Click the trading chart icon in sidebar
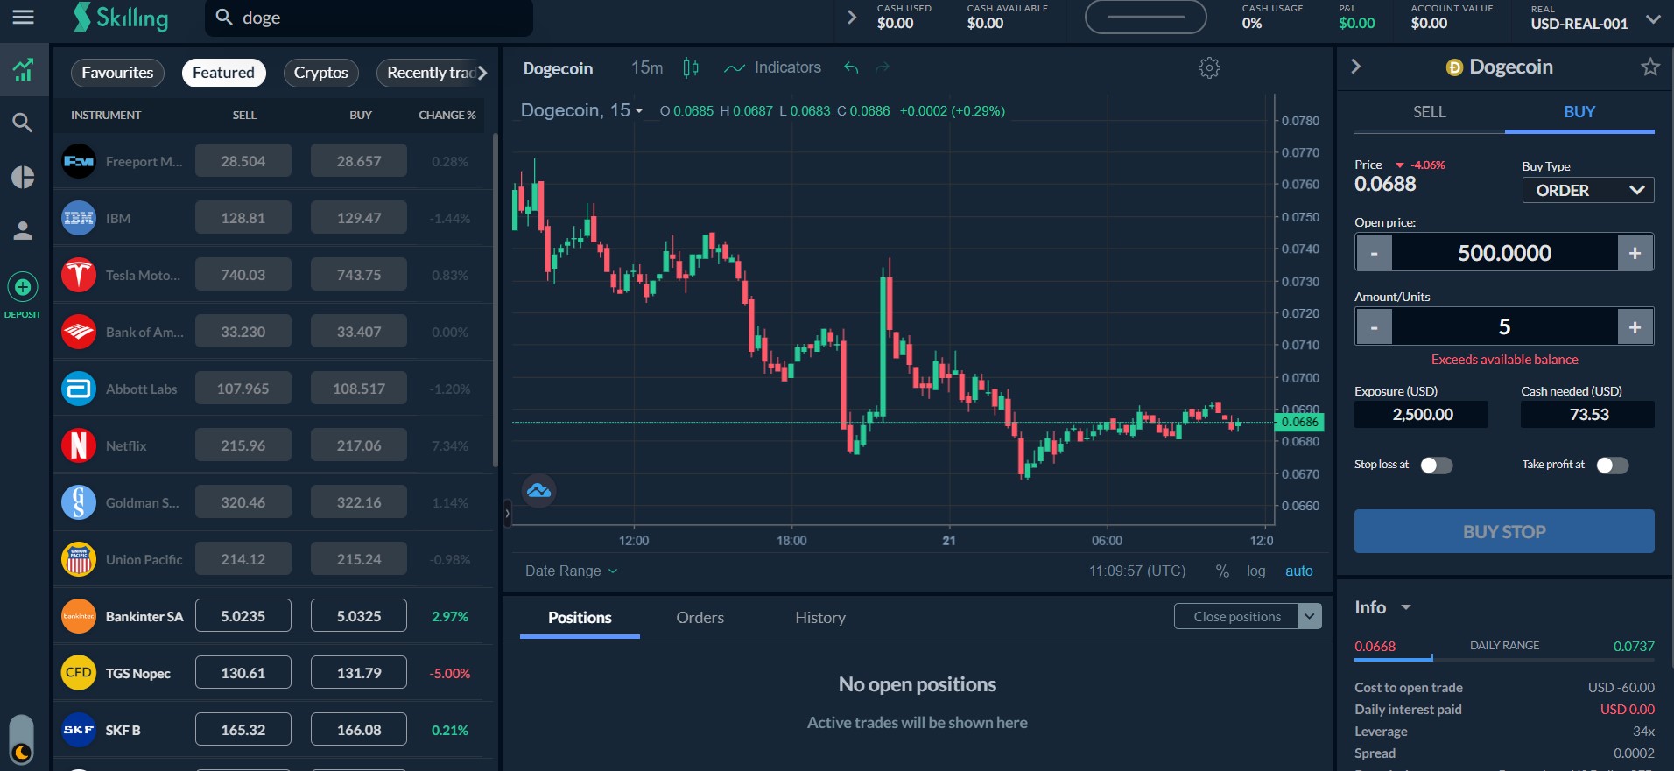Screen dimensions: 1674x771 (x=23, y=69)
